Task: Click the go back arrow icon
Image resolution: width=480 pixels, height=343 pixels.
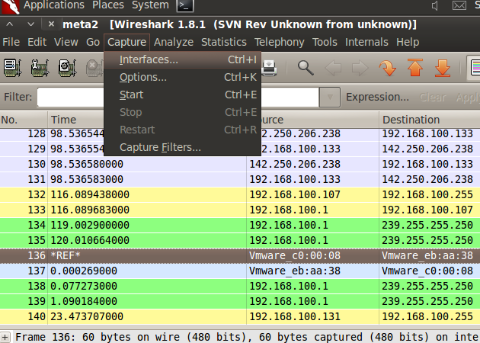Action: click(333, 68)
